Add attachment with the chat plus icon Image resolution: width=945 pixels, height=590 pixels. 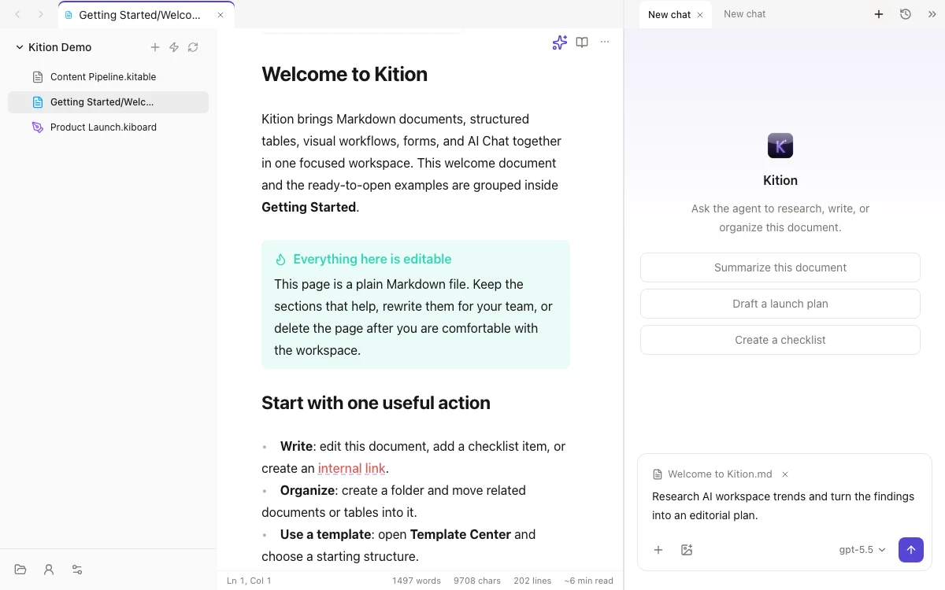tap(658, 550)
